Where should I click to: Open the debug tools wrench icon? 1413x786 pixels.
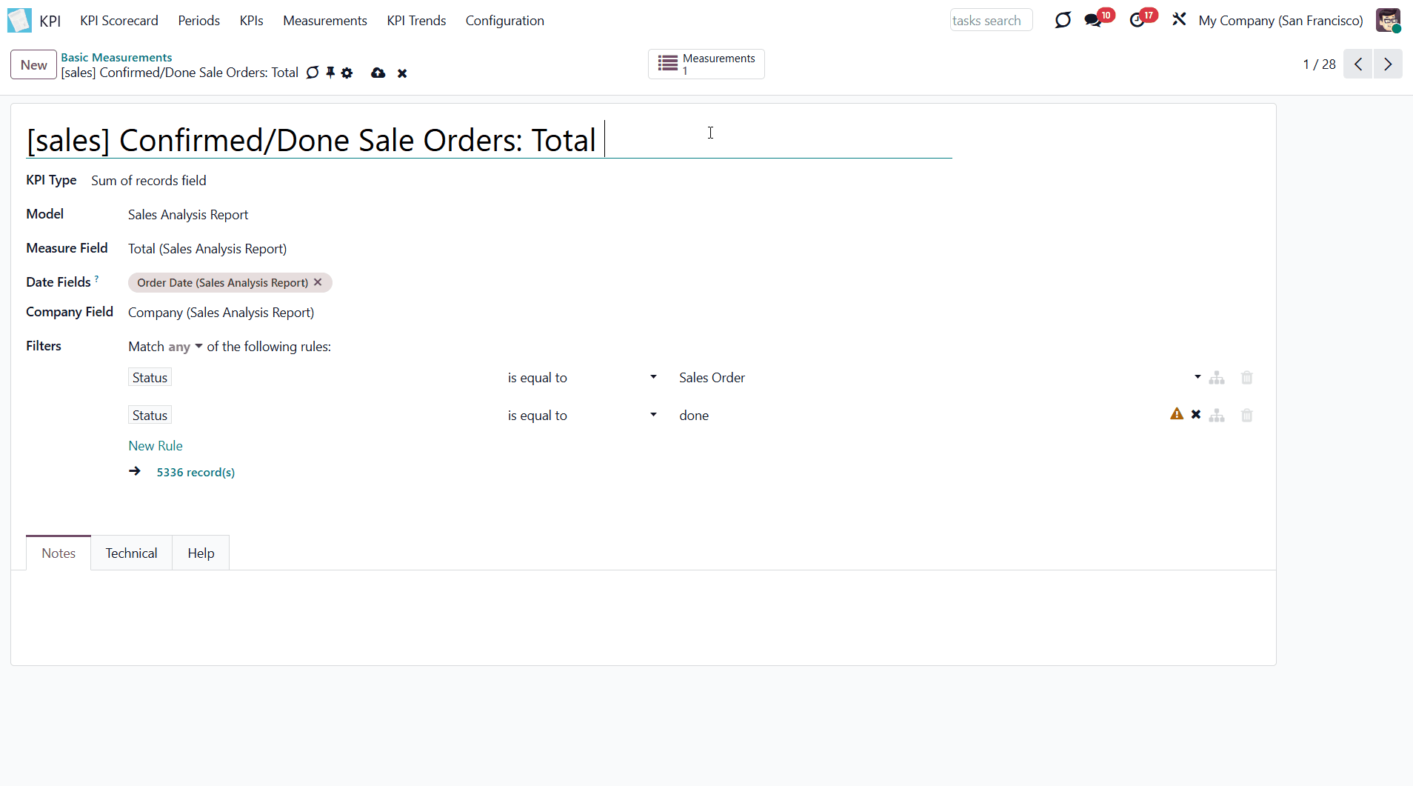pos(1179,20)
